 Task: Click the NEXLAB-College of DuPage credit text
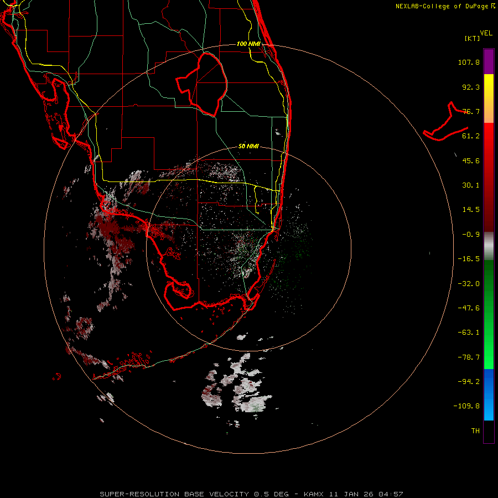click(445, 6)
